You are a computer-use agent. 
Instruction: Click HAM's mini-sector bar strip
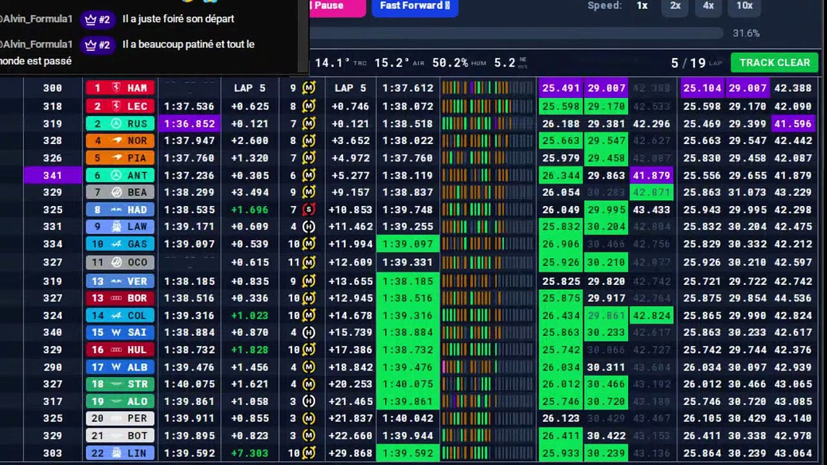tap(488, 88)
